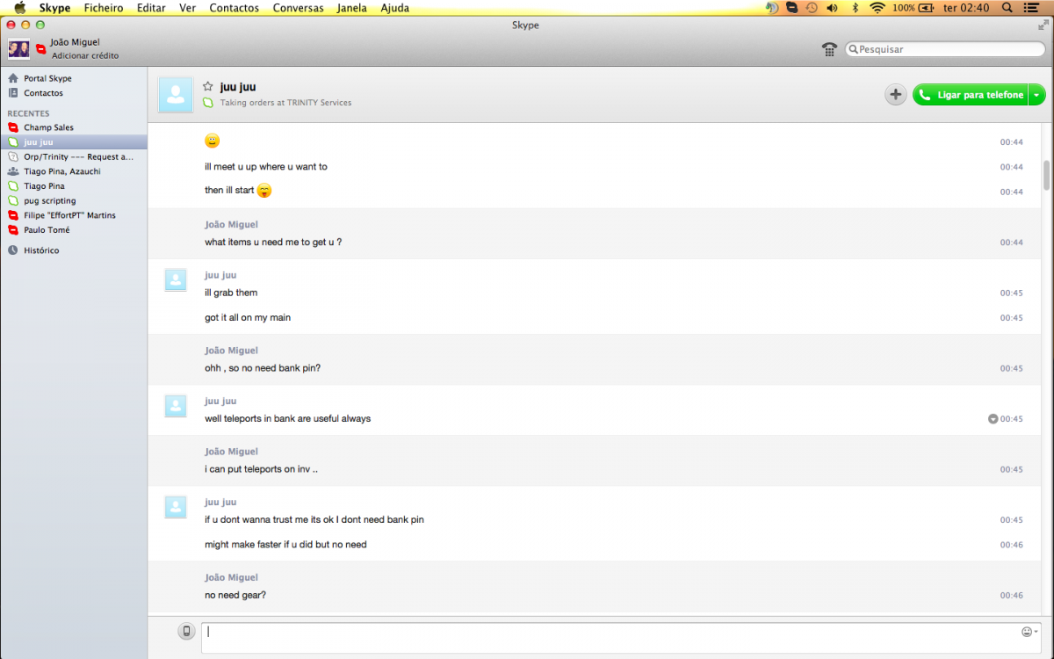
Task: Click the SMS phone icon beside input
Action: point(186,631)
